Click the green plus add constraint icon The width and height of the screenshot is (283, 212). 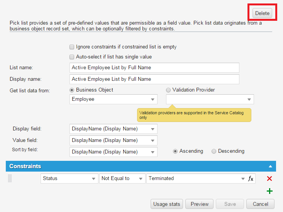coord(269,191)
